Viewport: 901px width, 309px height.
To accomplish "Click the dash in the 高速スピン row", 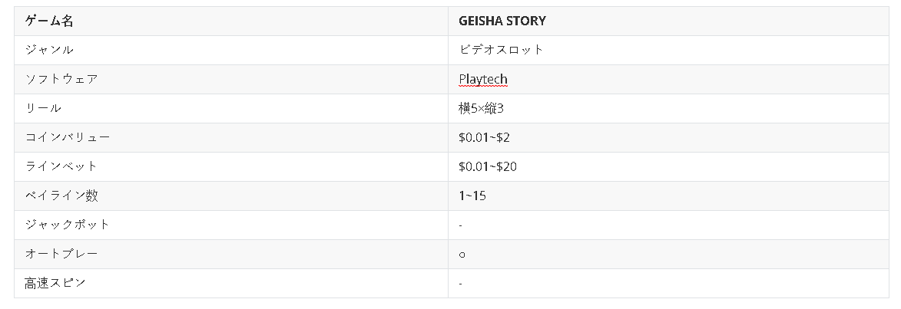I will (460, 284).
